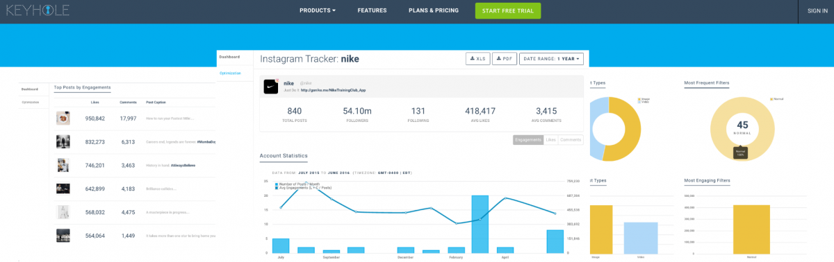Open thumbnail of post with 564,064 likes
834x262 pixels.
click(x=63, y=236)
